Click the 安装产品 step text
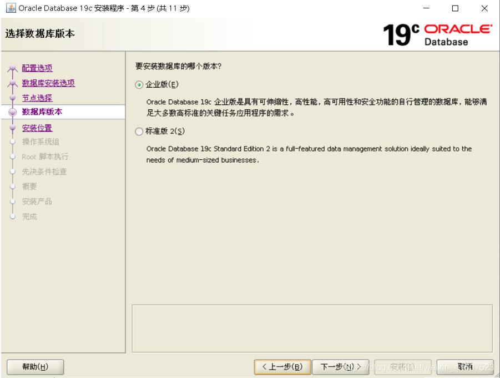Image resolution: width=500 pixels, height=378 pixels. click(x=37, y=201)
